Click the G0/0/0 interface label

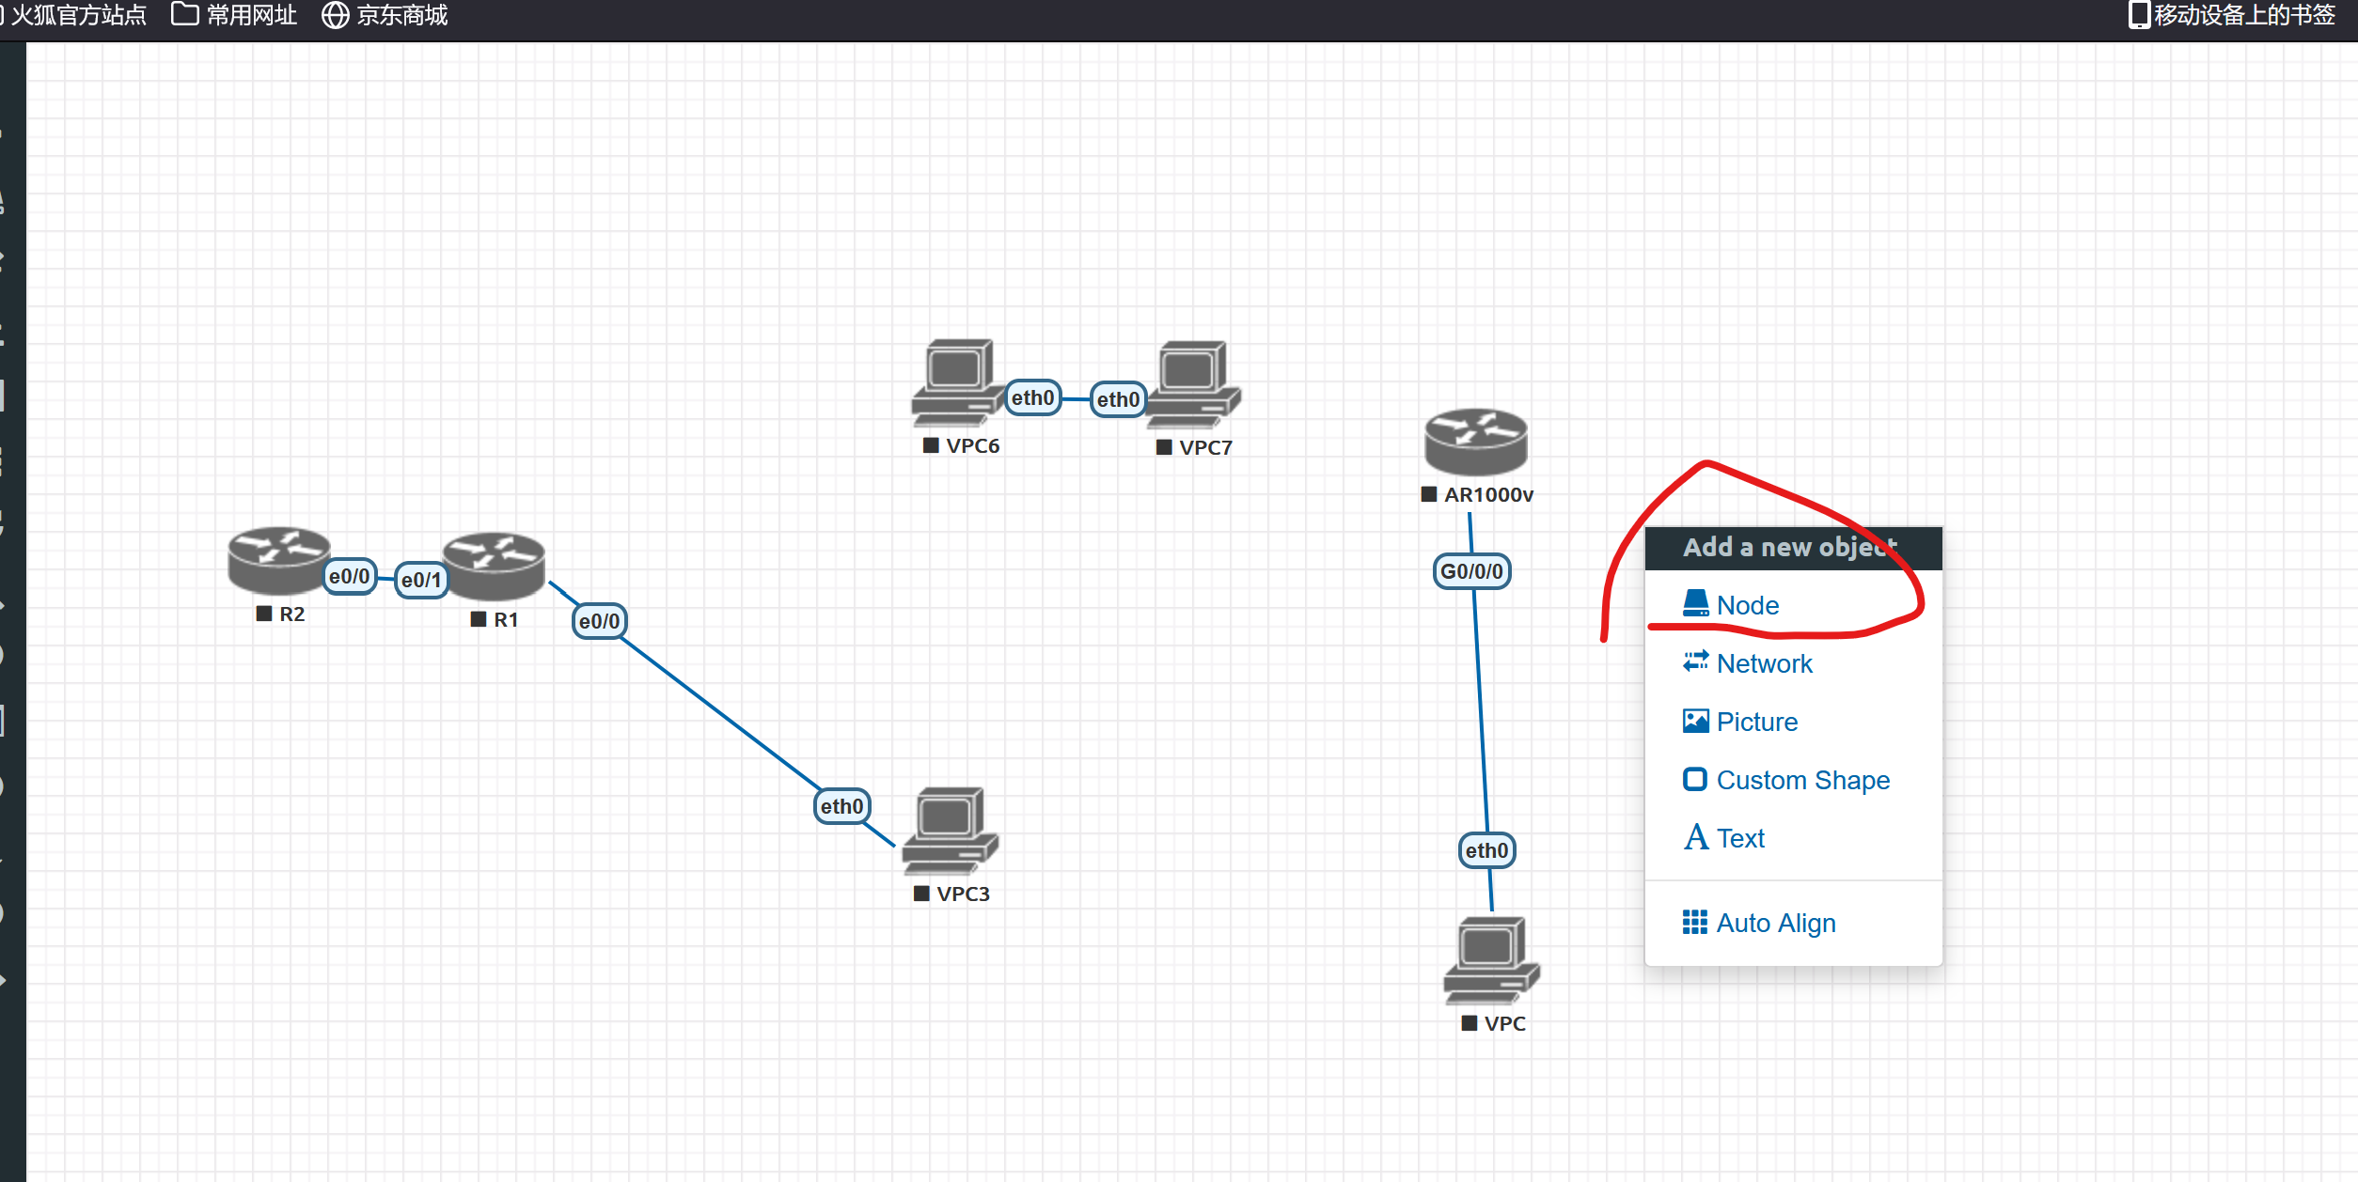1471,571
